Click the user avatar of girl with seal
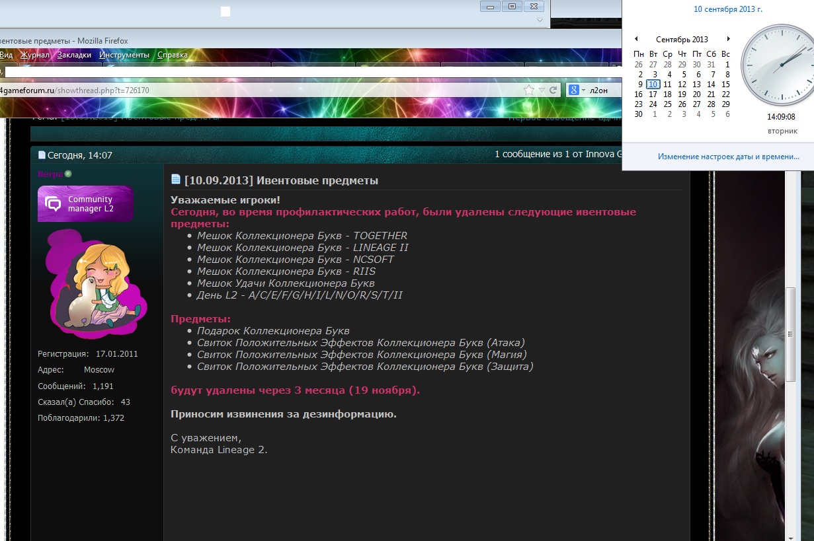814x541 pixels. click(x=93, y=281)
